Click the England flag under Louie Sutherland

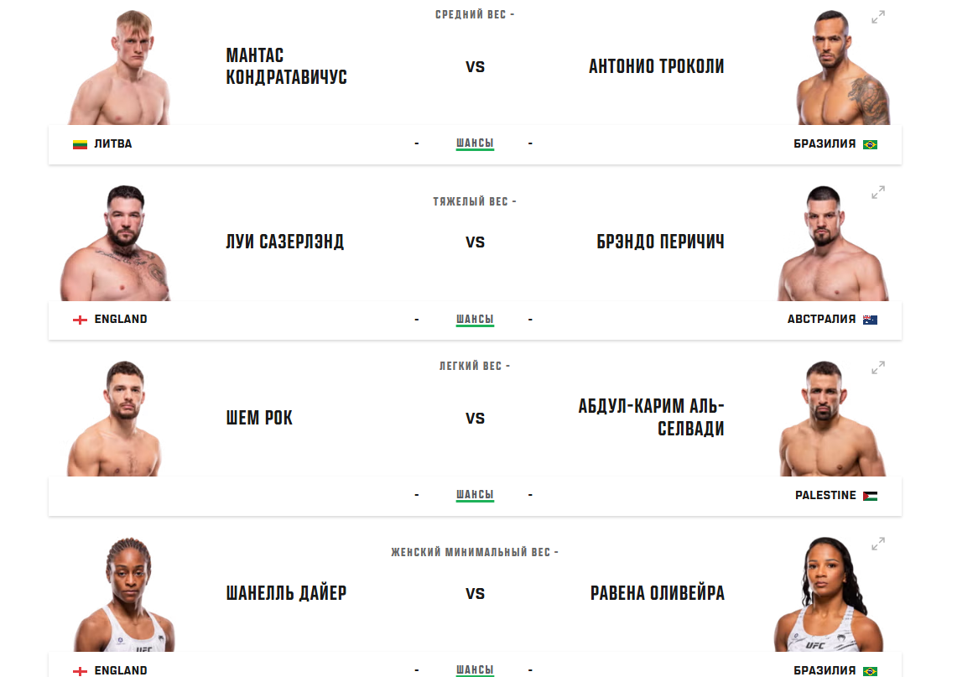80,320
